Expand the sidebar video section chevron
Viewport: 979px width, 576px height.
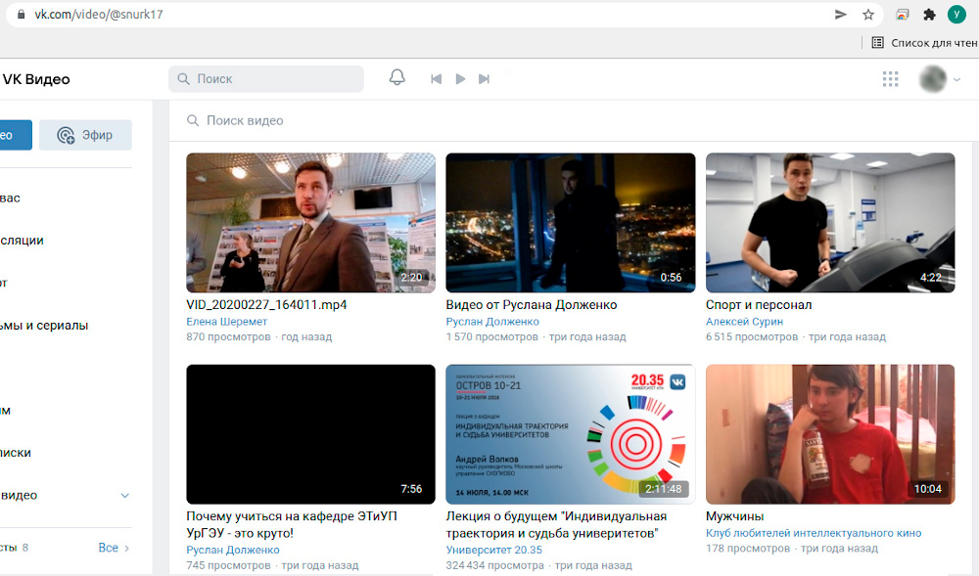[x=124, y=496]
